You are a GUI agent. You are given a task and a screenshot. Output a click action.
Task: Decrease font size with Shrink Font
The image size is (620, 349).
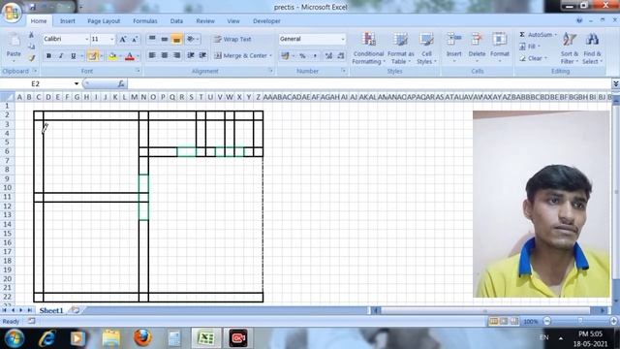click(135, 39)
